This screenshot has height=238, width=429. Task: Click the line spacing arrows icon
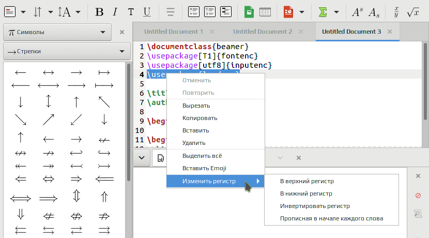click(x=38, y=12)
